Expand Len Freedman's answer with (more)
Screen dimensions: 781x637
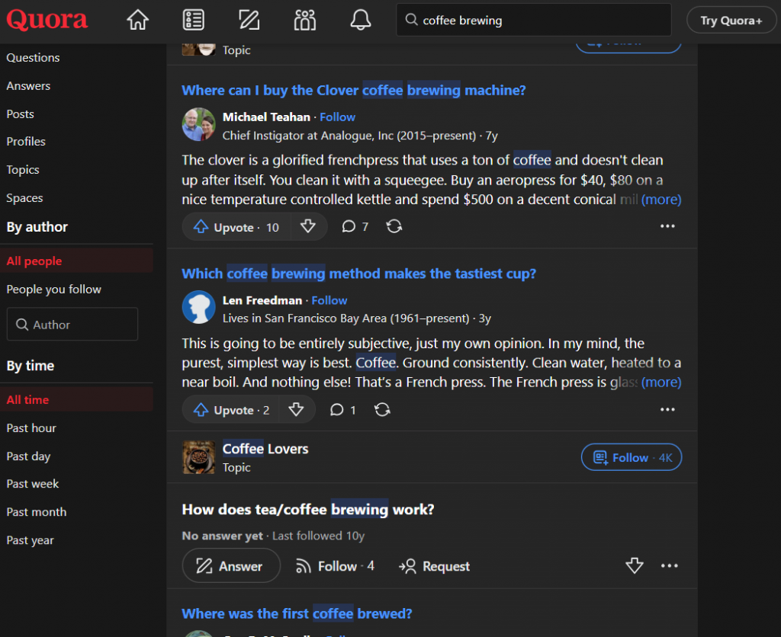[660, 383]
